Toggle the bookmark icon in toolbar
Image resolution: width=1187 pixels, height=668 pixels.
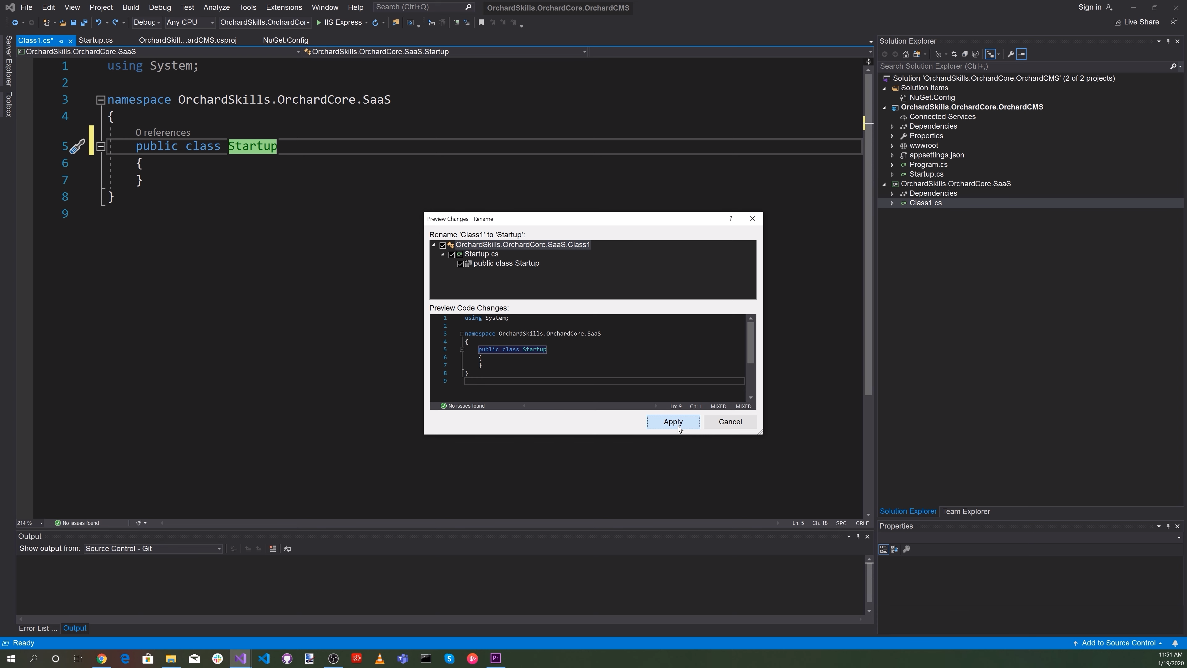click(x=481, y=22)
